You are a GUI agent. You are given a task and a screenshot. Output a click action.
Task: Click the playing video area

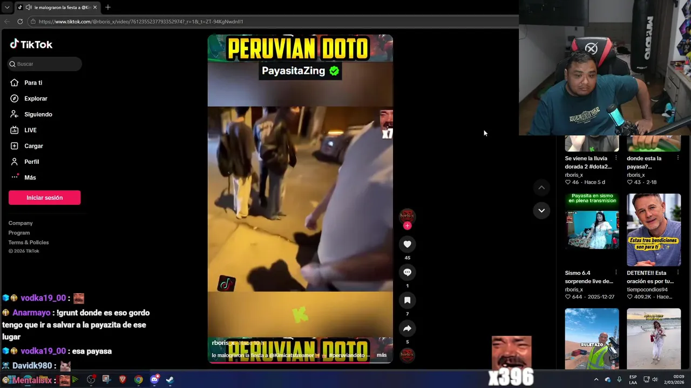[300, 199]
